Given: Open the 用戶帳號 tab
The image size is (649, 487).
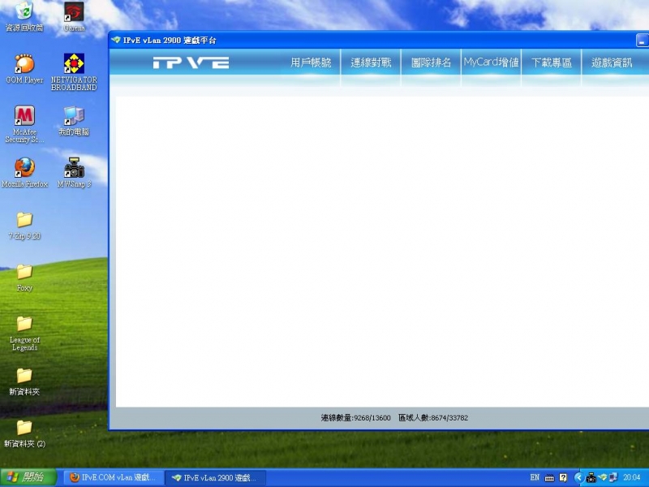Looking at the screenshot, I should pos(311,62).
